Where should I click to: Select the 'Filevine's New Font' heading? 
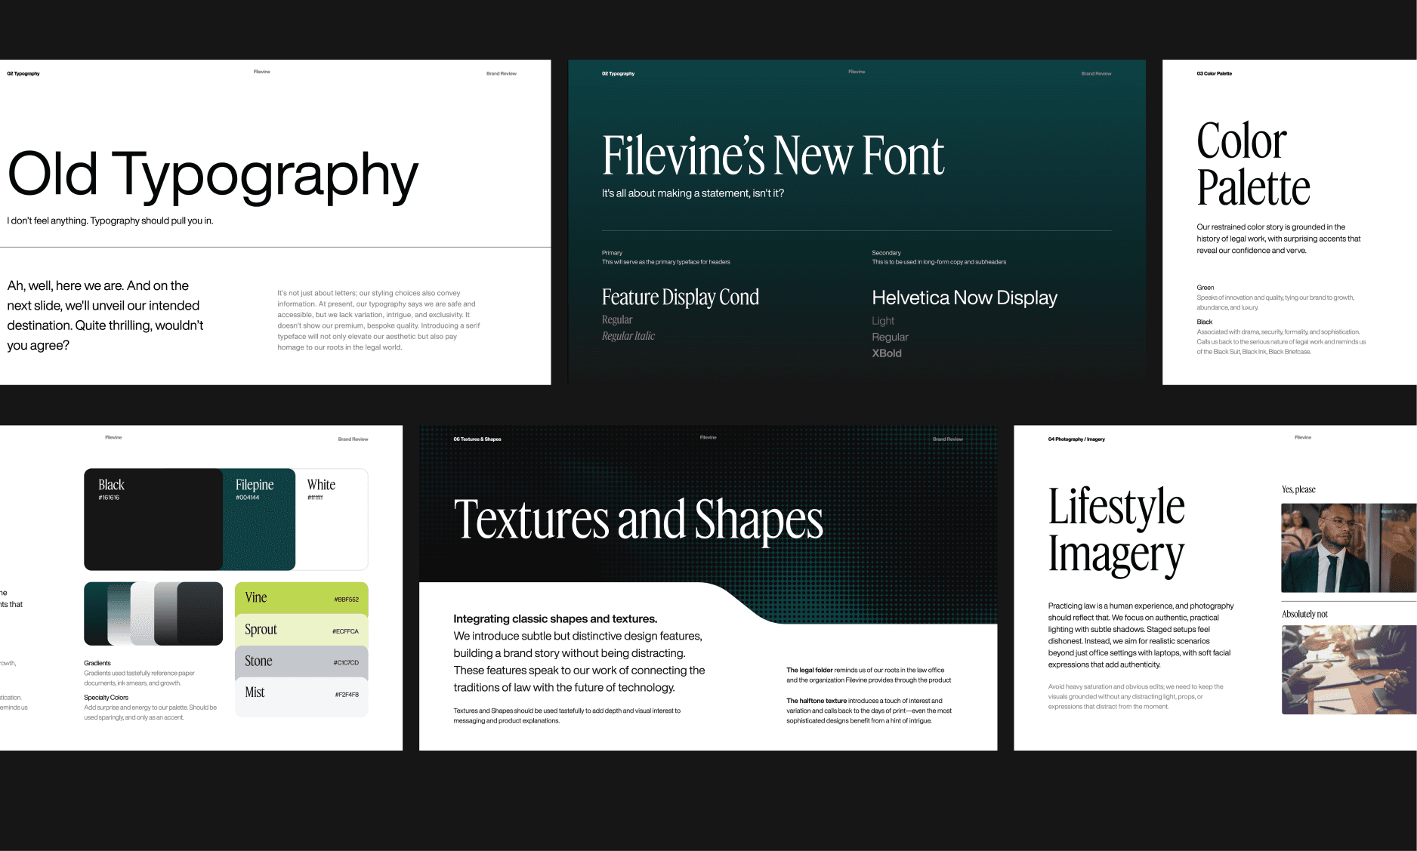coord(773,156)
